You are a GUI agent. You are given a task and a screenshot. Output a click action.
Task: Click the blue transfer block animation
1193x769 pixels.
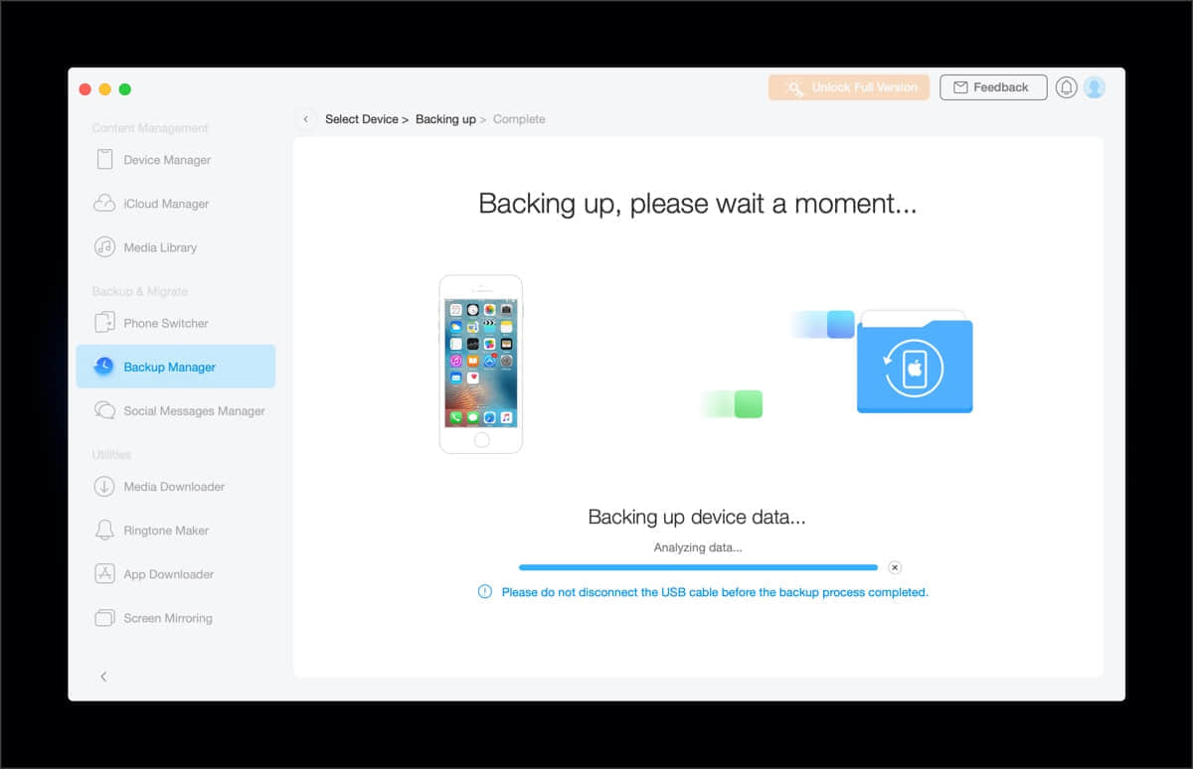coord(823,324)
